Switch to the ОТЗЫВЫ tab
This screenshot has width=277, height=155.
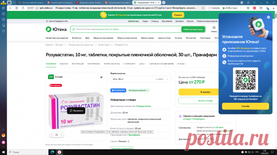tap(181, 64)
